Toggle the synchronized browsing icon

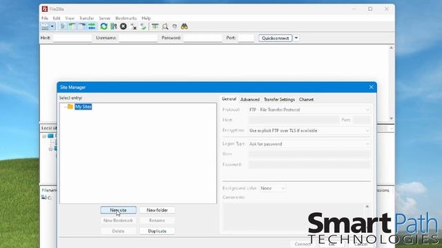(x=175, y=26)
